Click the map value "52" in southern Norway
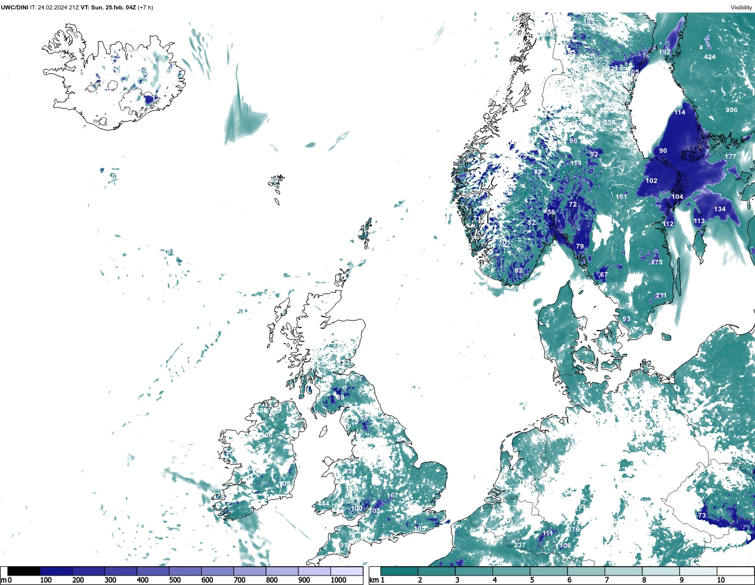755x585 pixels. coord(531,223)
